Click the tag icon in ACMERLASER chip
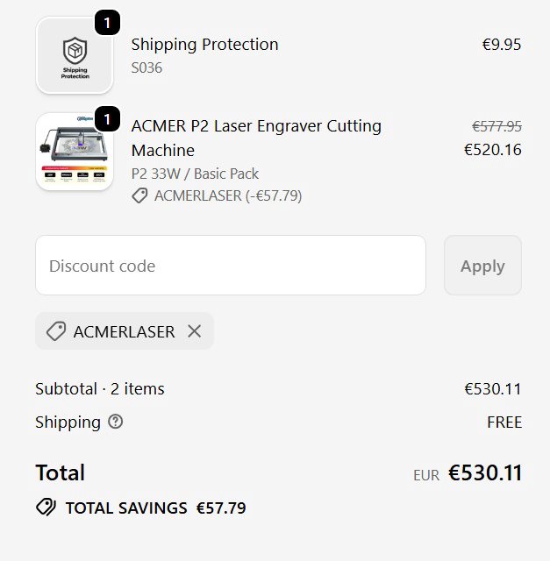The height and width of the screenshot is (561, 550). click(56, 331)
